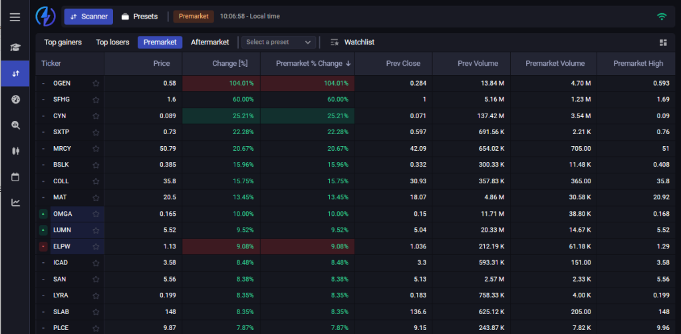Screen dimensions: 681x334
Task: Star LYRA row favorite icon
Action: coord(96,295)
